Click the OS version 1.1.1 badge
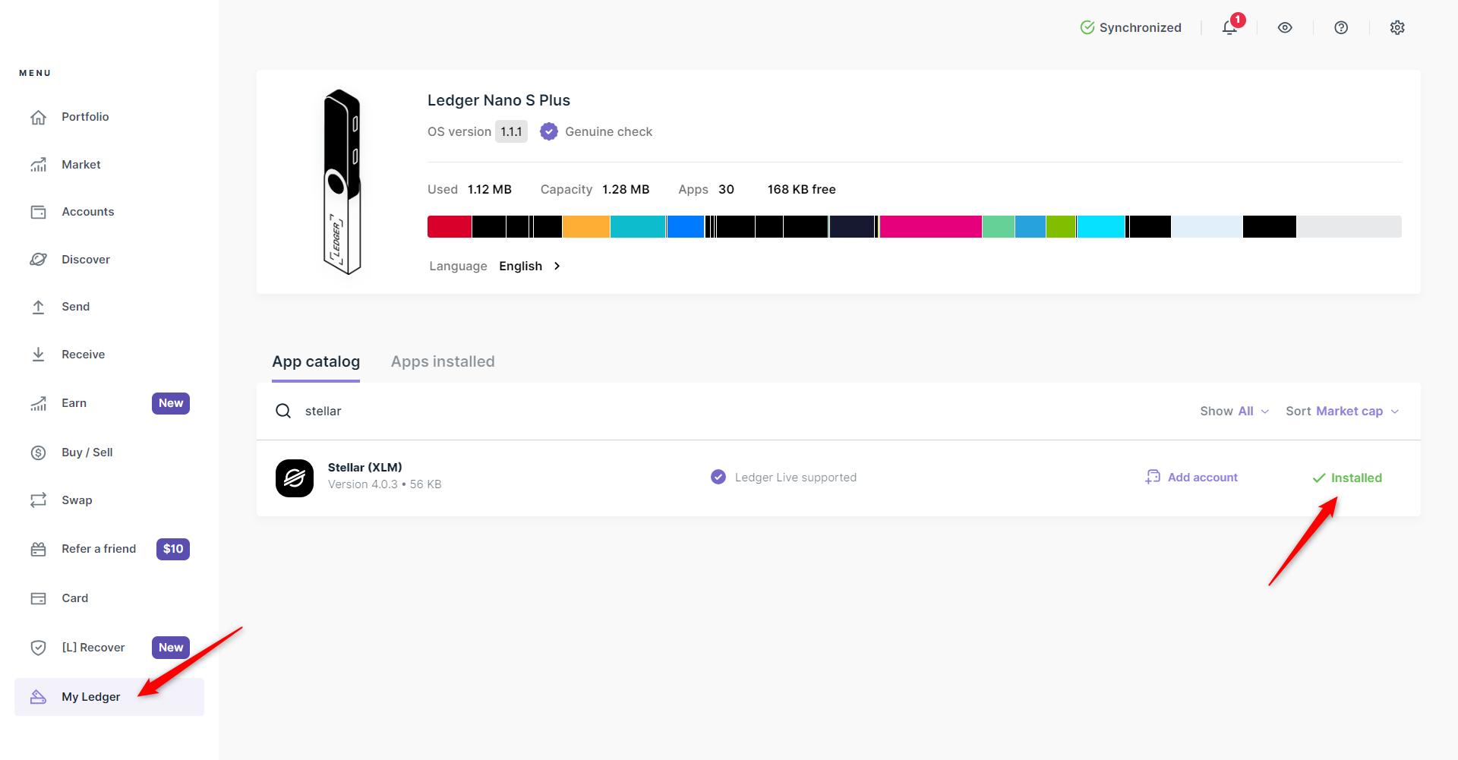Screen dimensions: 1458x760 tap(511, 131)
